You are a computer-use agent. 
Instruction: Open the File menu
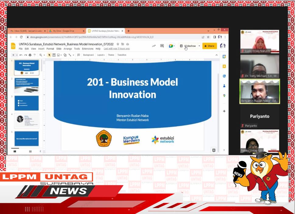21,49
